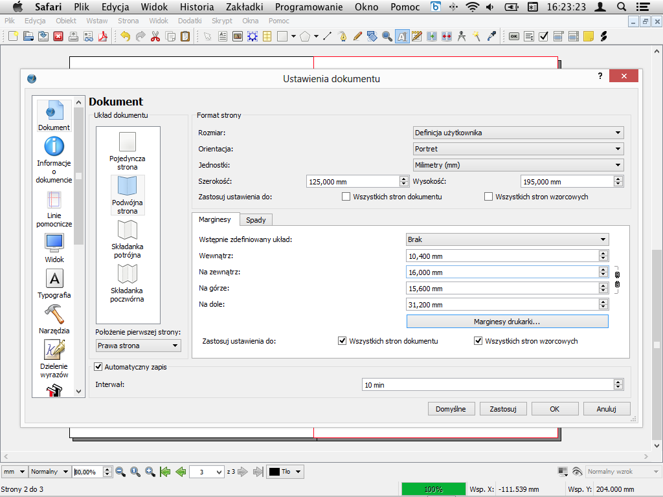Select Pojedyncza strona layout icon
Viewport: 663px width, 497px height.
(128, 142)
